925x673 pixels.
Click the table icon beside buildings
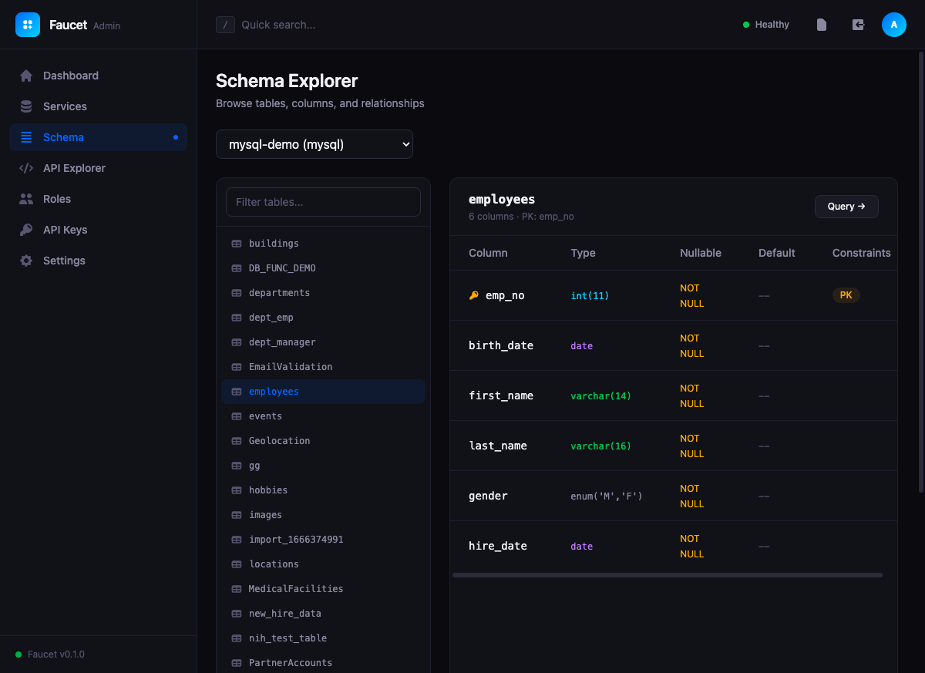[237, 244]
